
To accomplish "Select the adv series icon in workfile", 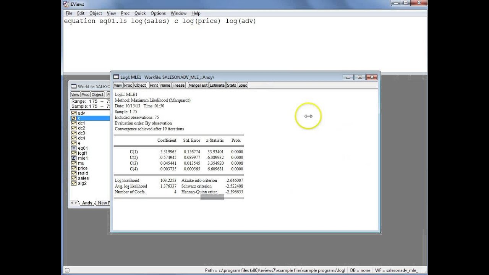I will (74, 113).
